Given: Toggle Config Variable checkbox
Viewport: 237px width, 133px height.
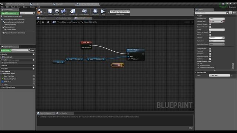Looking at the screenshot, I should coord(210,48).
